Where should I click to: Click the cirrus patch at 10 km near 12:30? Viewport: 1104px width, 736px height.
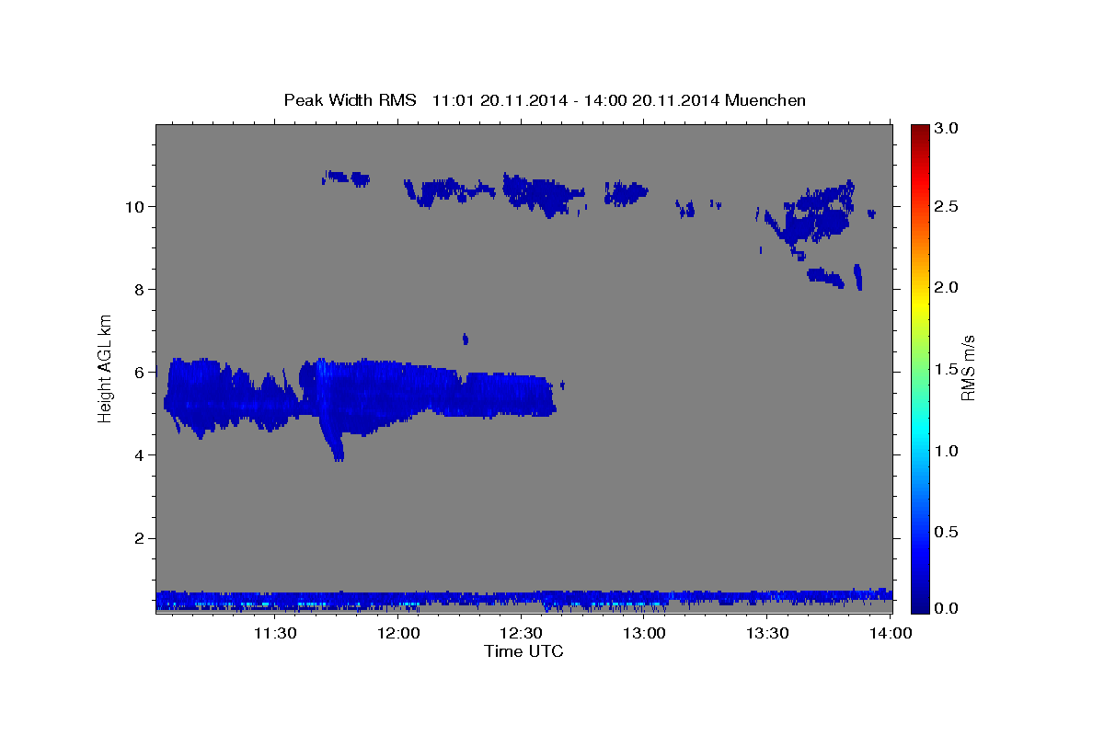[543, 193]
